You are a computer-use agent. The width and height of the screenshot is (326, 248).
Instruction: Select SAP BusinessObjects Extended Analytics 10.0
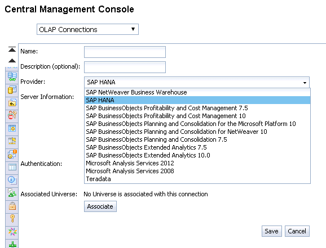197,155
